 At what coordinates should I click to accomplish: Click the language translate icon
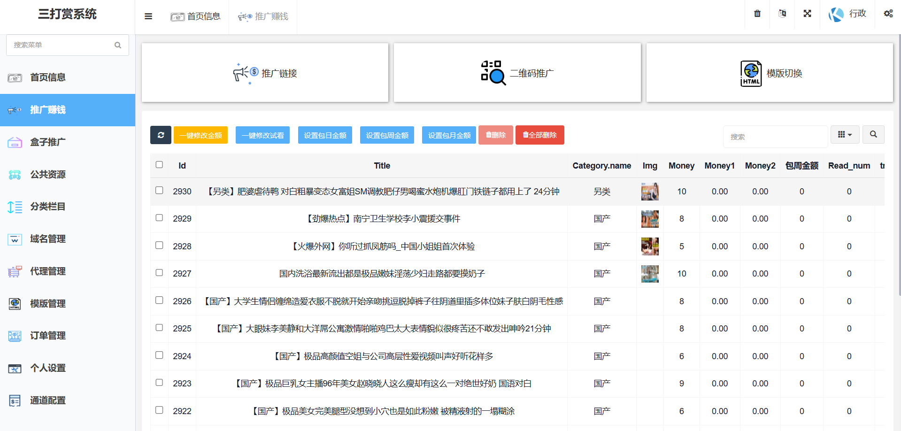click(x=782, y=14)
